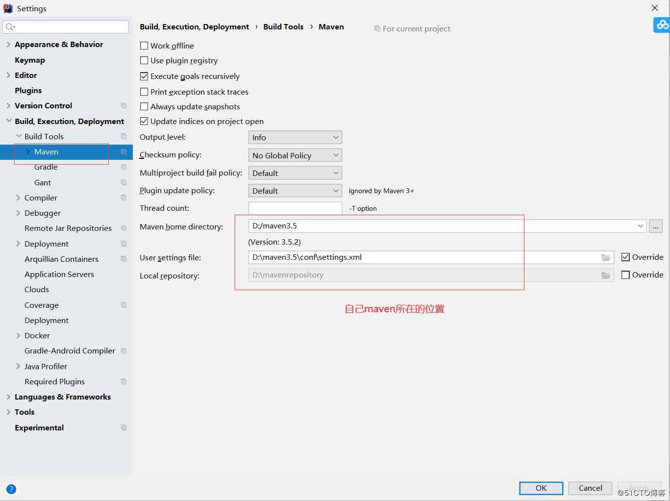Click project-level icon beside Remote Jar Repositories
This screenshot has width=670, height=501.
coord(124,228)
